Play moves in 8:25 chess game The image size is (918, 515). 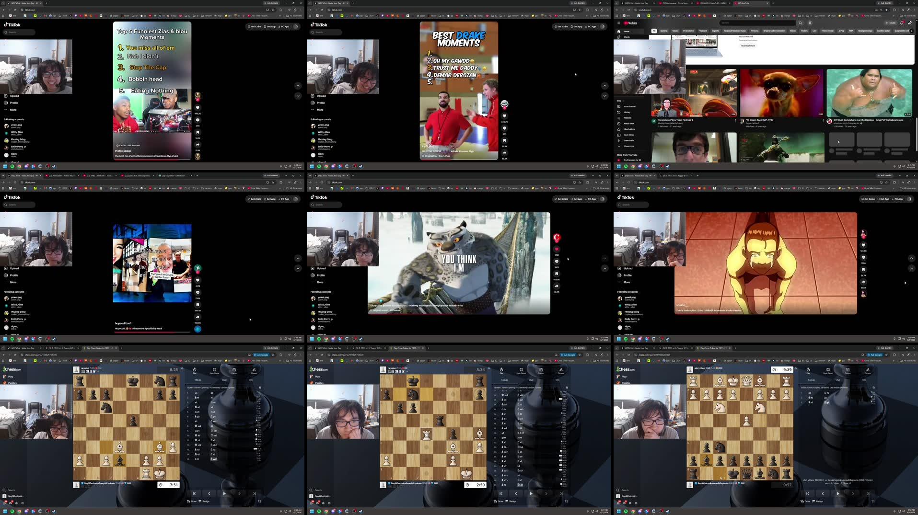[x=224, y=493]
